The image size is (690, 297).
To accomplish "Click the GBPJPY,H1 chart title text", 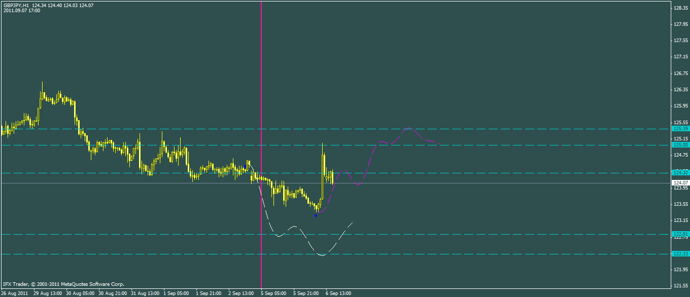I will point(15,5).
